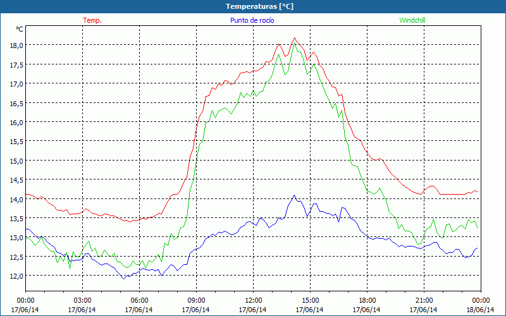506x316 pixels.
Task: Click the 03:00 time axis label
Action: tap(82, 300)
